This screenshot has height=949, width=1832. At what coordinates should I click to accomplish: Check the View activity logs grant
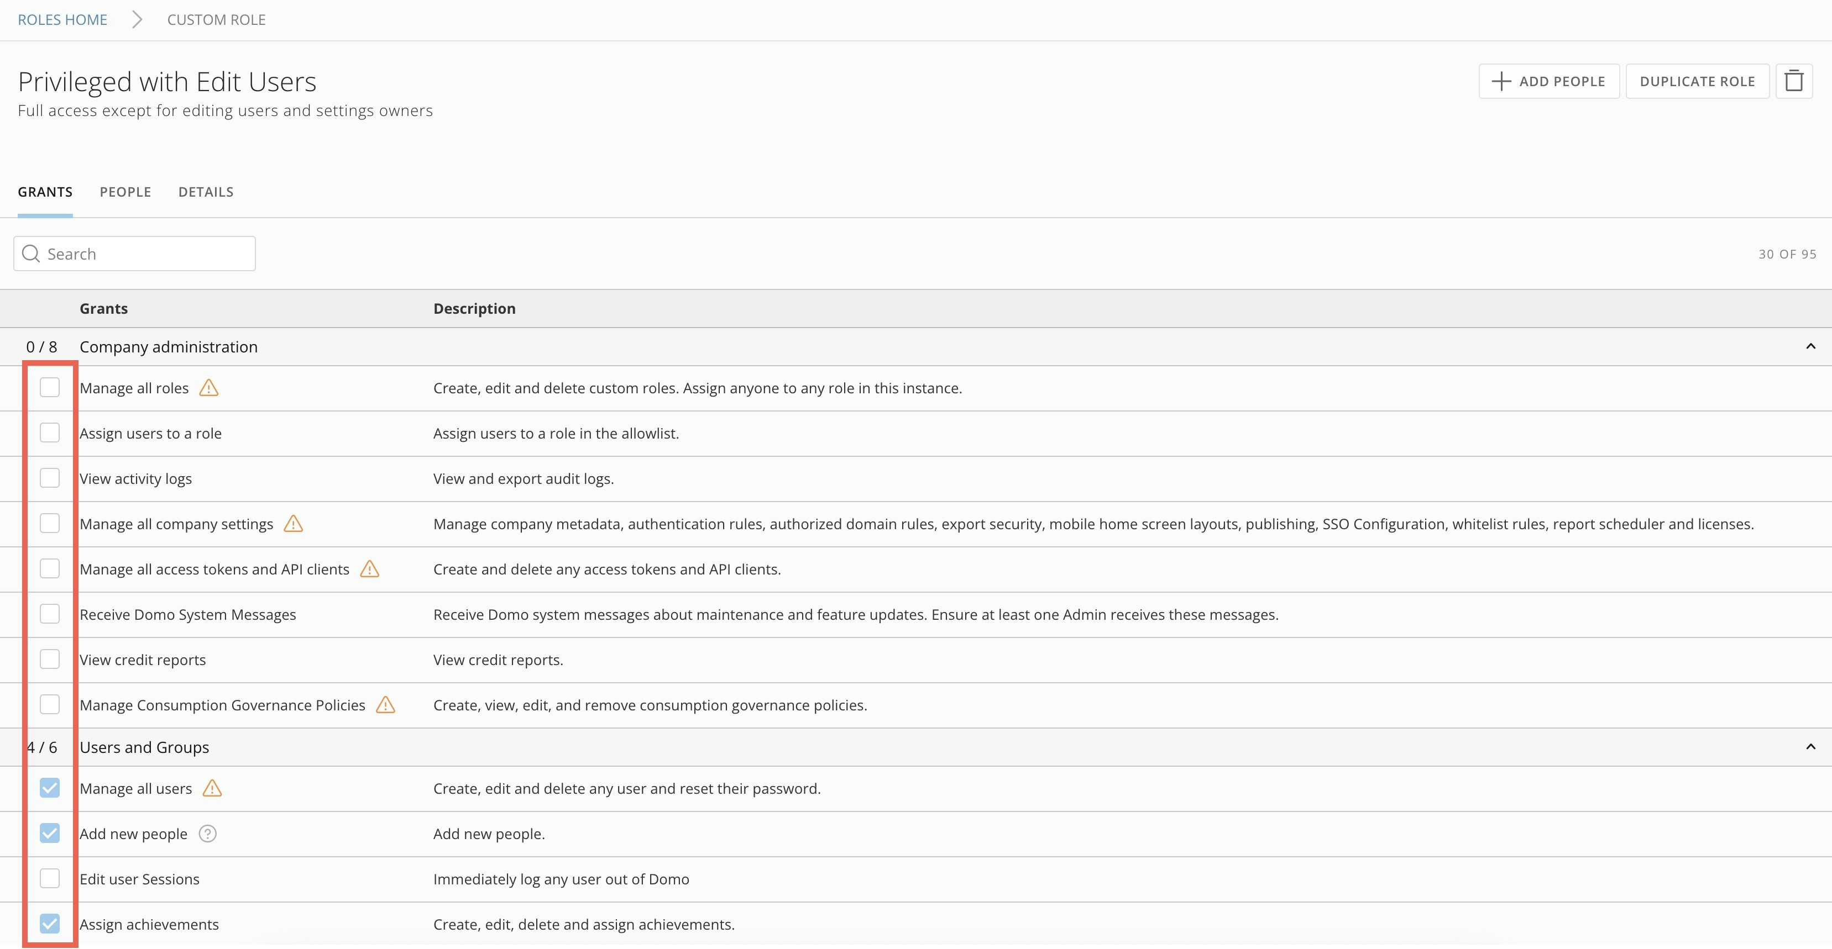pos(50,478)
